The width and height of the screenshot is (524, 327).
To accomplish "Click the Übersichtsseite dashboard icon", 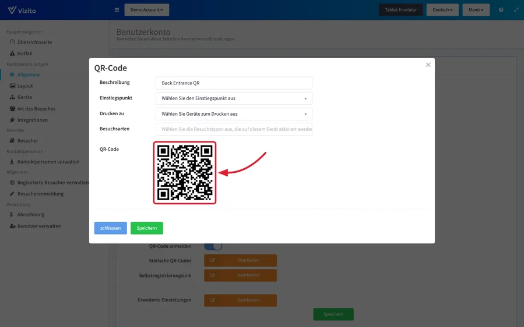I will point(12,42).
